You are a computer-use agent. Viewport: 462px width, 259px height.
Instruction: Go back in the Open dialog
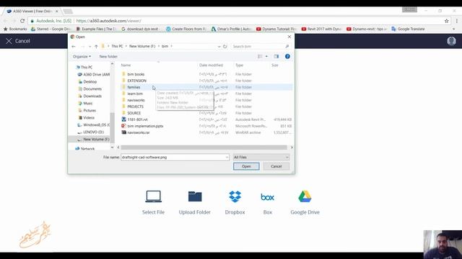[74, 46]
